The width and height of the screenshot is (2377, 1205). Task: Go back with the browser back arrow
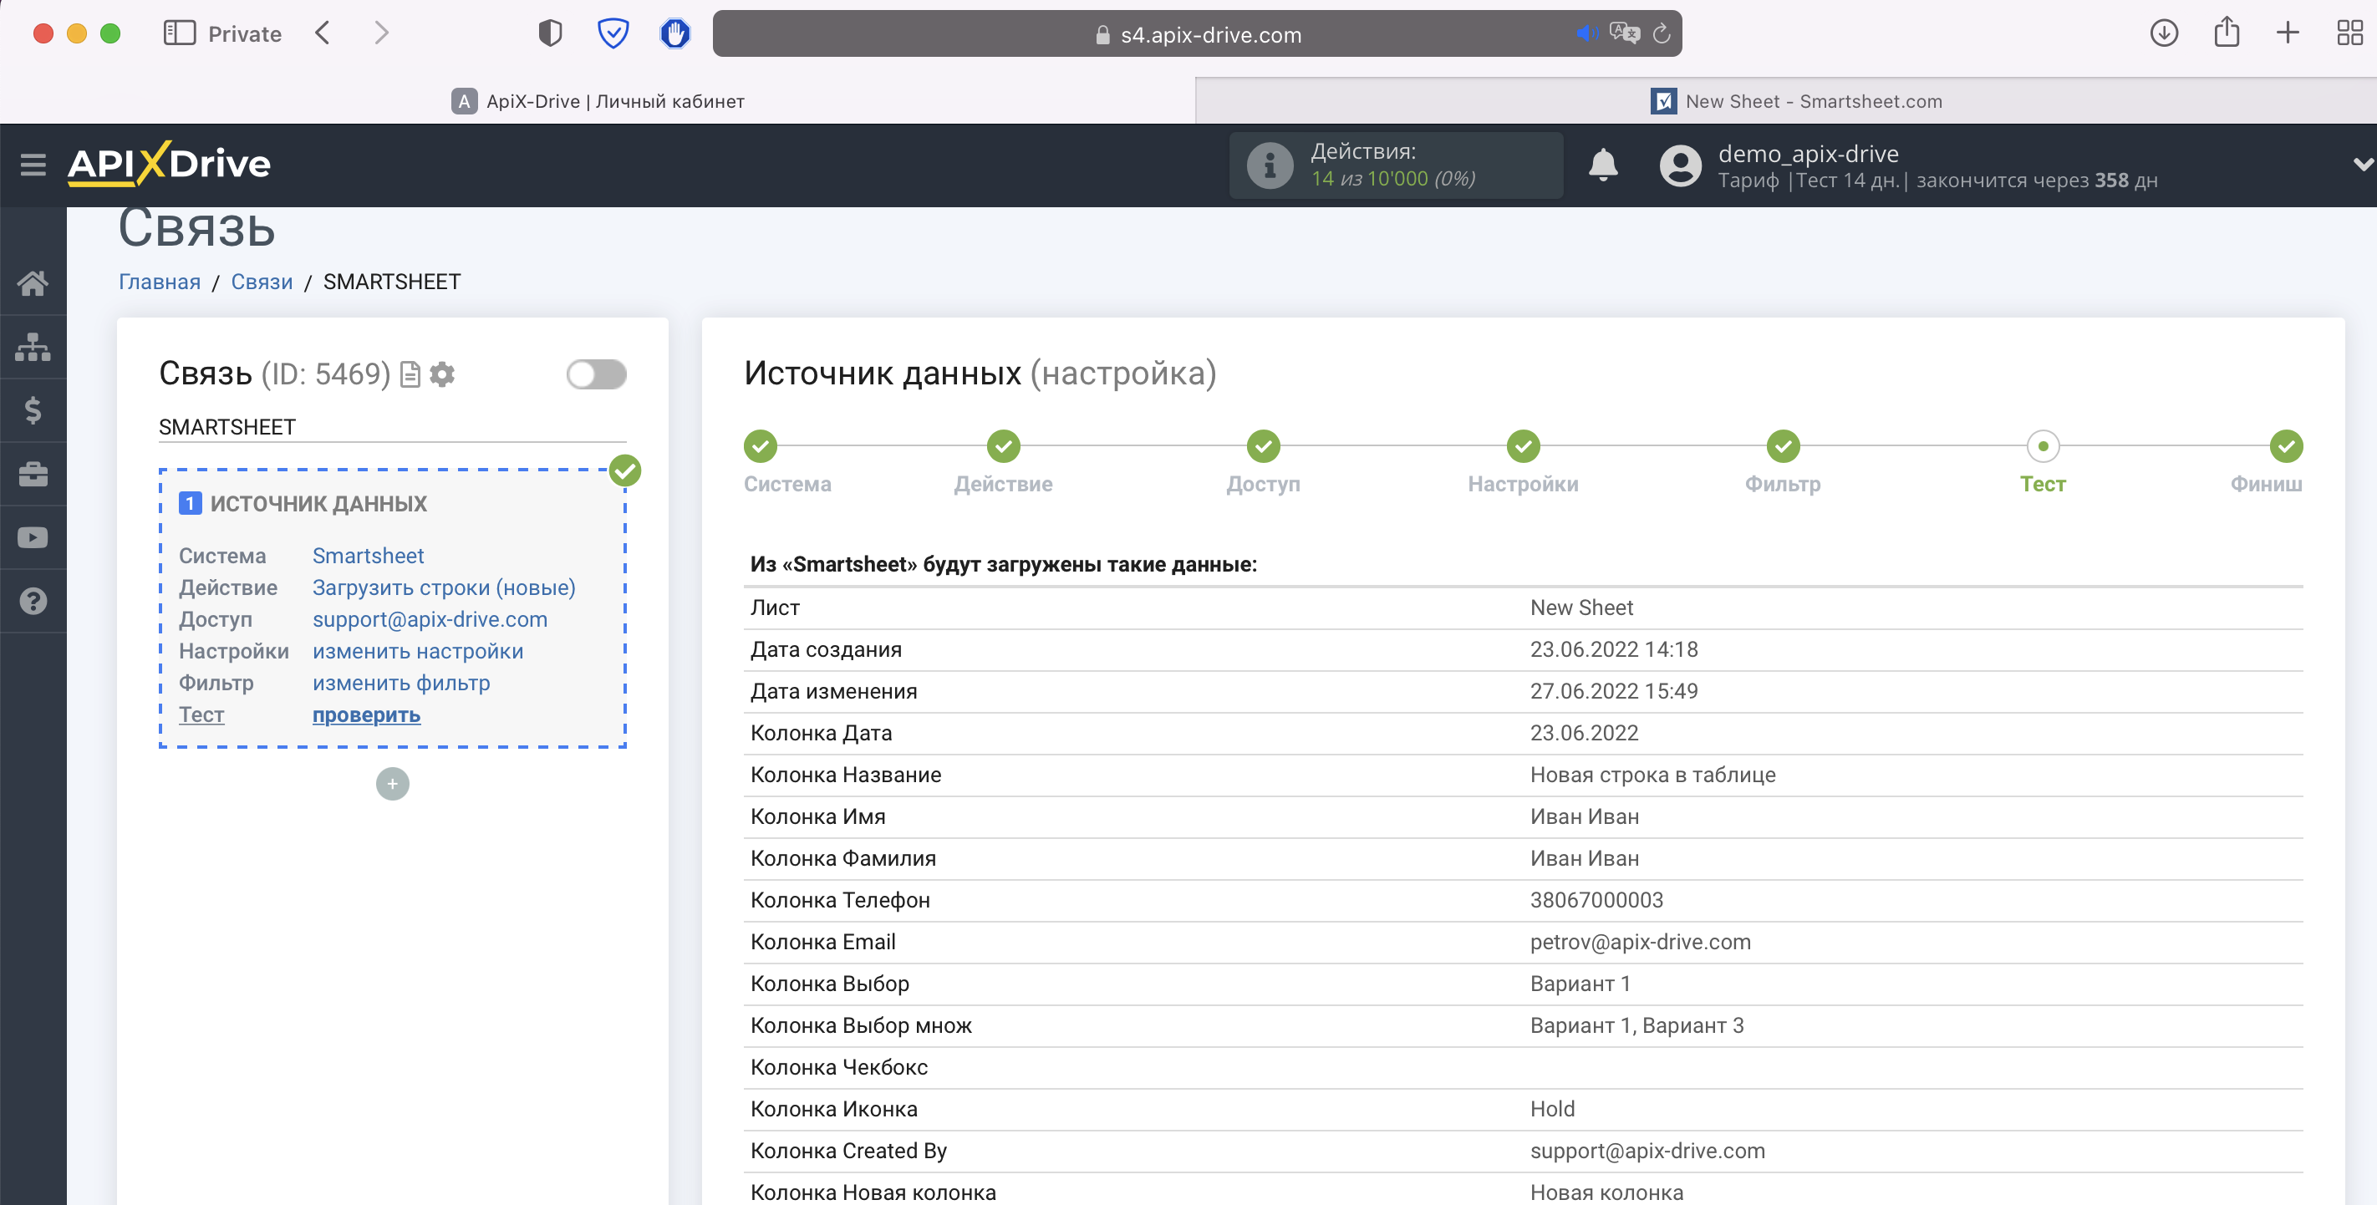click(322, 33)
